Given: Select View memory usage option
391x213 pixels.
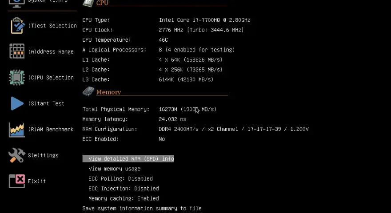Looking at the screenshot, I should pyautogui.click(x=115, y=169).
